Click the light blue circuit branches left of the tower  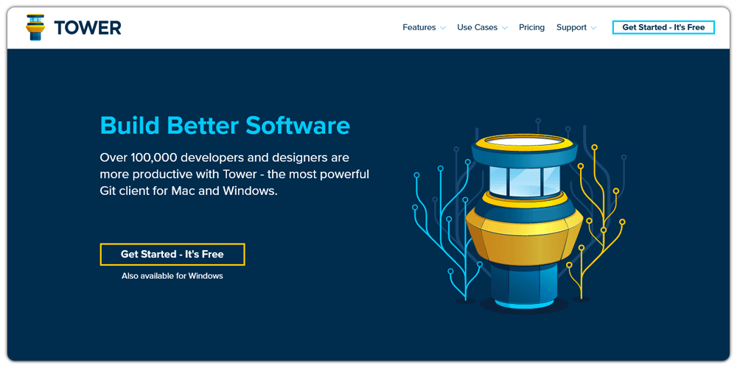tap(442, 221)
